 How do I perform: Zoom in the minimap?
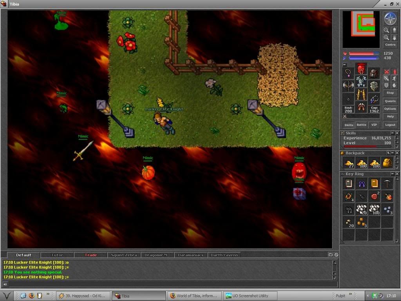point(386,38)
